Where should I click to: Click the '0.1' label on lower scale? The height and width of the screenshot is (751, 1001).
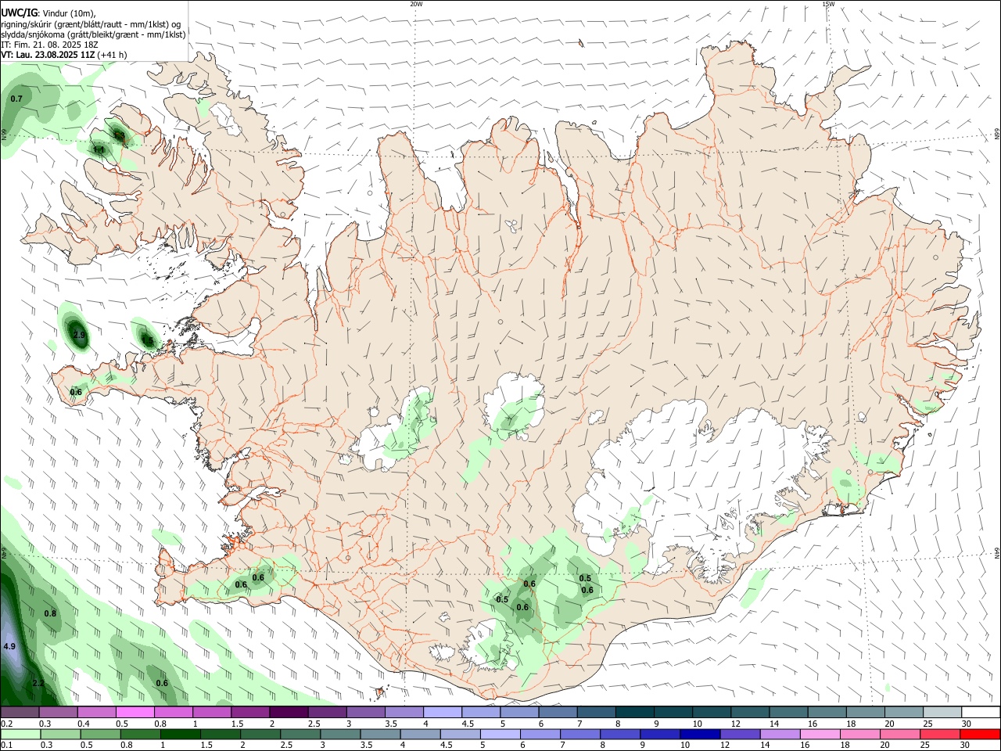[5, 746]
